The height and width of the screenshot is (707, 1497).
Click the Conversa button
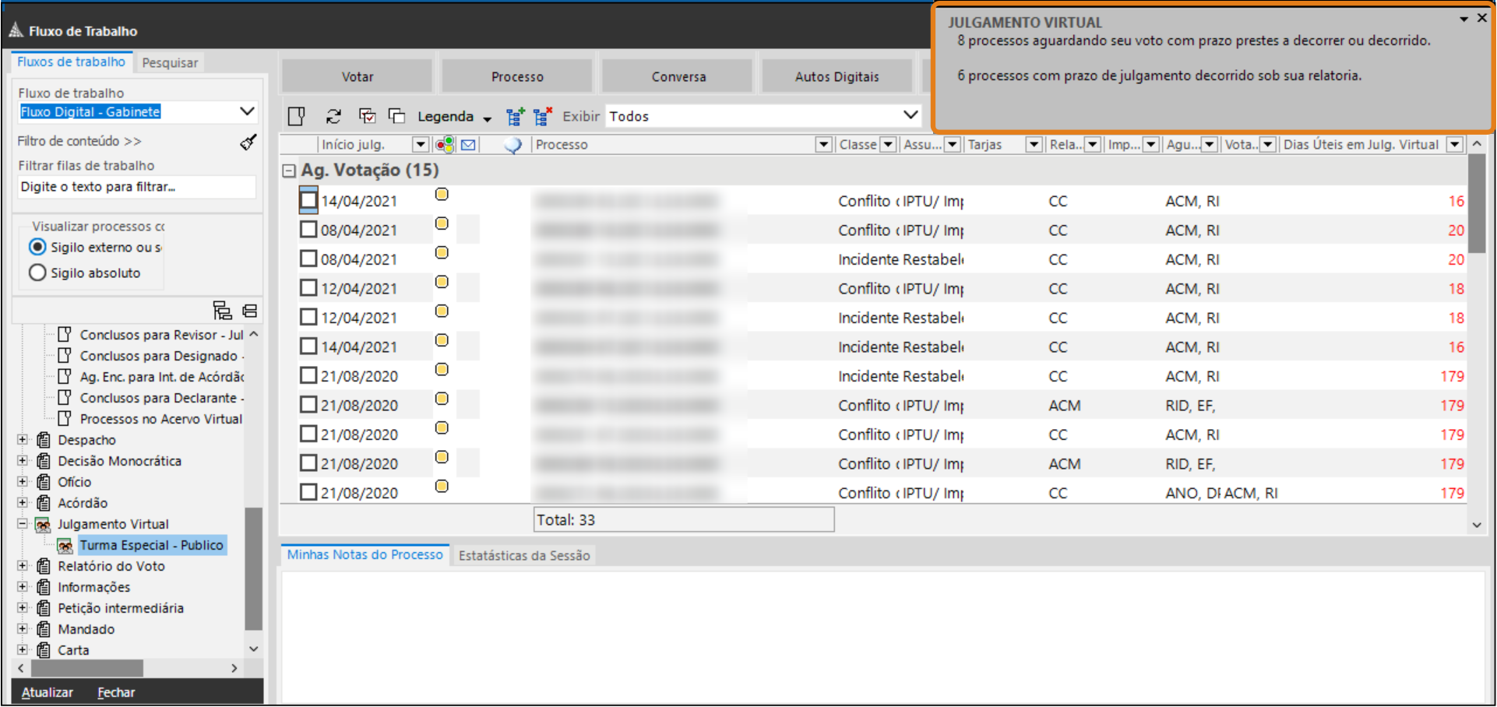click(x=678, y=76)
